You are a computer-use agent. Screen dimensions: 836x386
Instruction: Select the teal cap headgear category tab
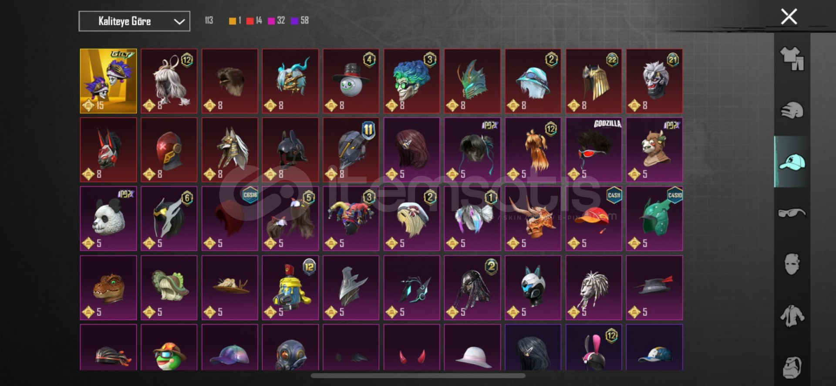[x=792, y=162]
